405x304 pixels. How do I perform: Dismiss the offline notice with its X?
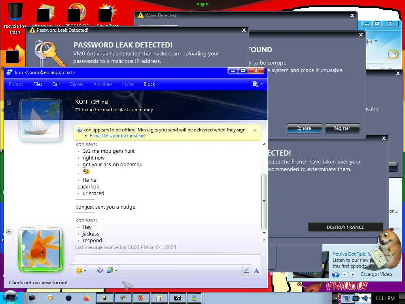click(x=255, y=130)
